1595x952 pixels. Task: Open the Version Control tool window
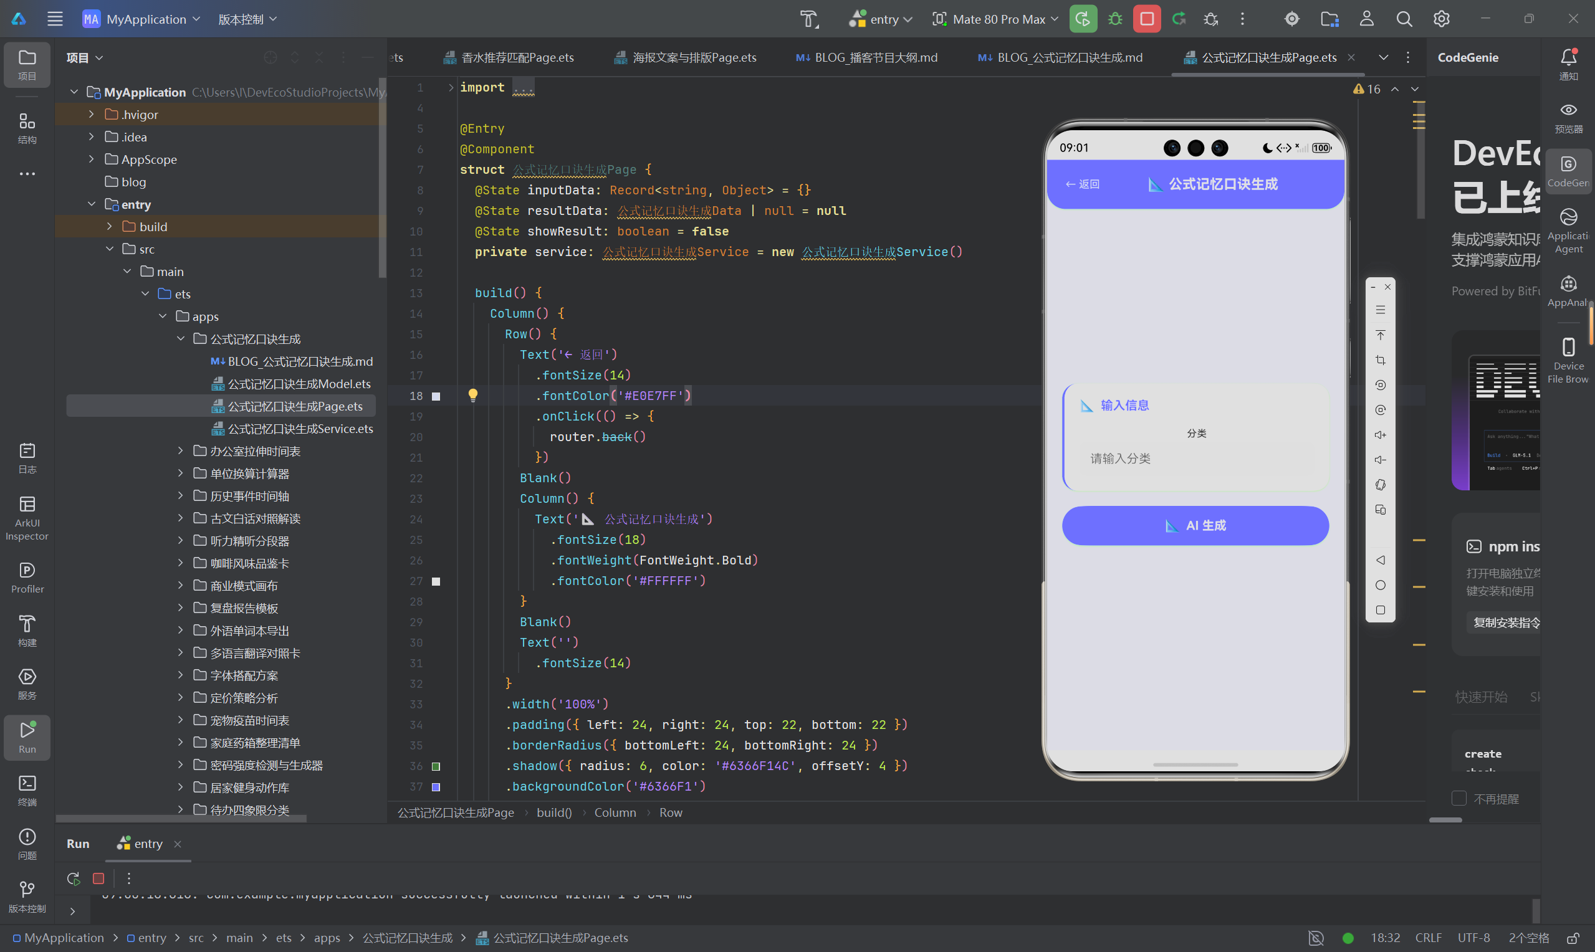tap(27, 897)
